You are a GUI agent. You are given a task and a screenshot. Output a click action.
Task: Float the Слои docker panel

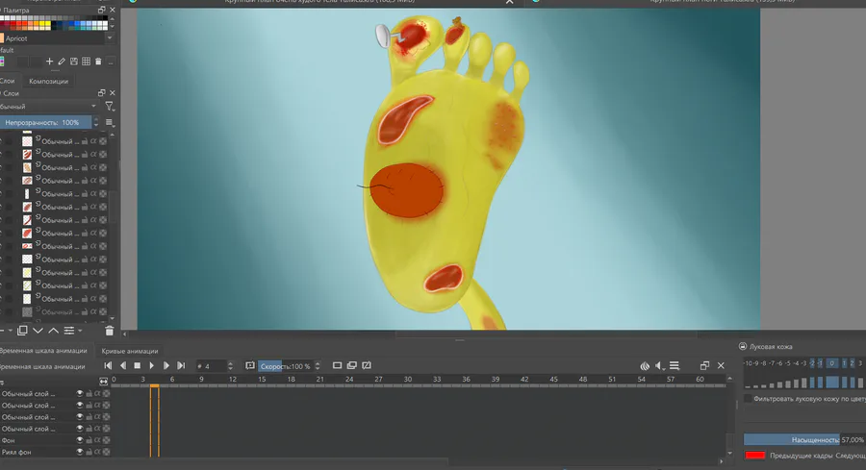pyautogui.click(x=102, y=92)
